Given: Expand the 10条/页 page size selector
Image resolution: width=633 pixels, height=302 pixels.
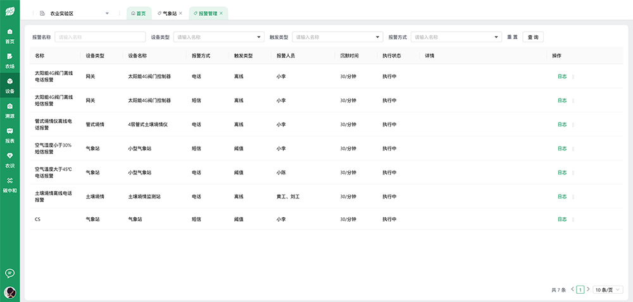Looking at the screenshot, I should (x=608, y=289).
